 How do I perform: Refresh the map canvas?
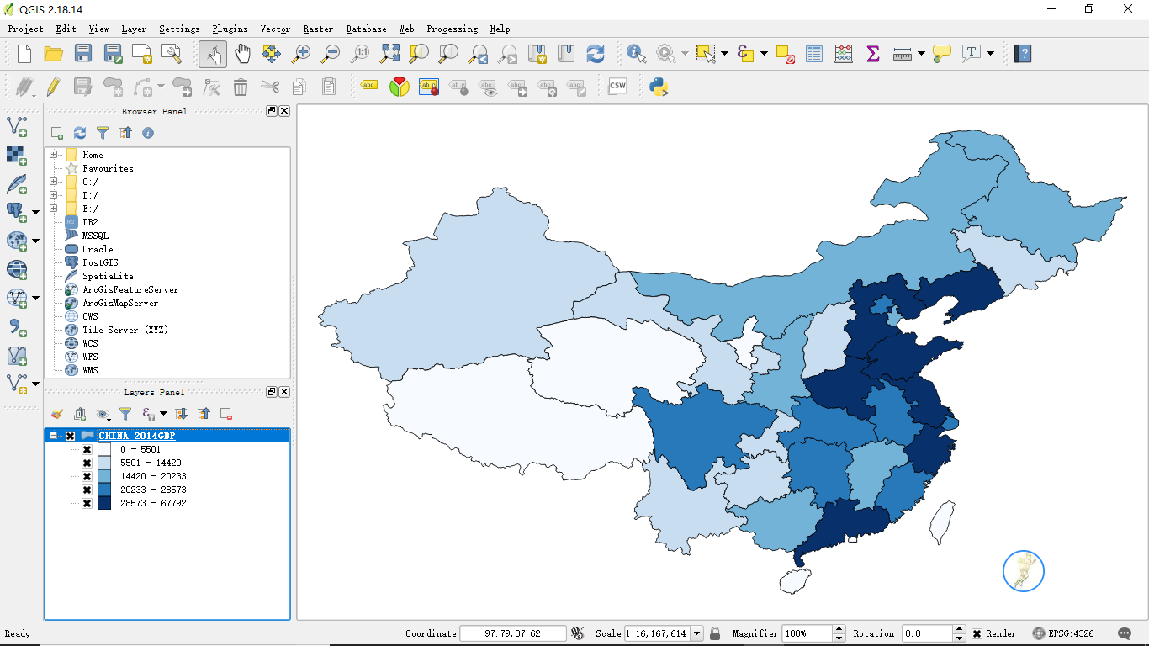pos(596,52)
